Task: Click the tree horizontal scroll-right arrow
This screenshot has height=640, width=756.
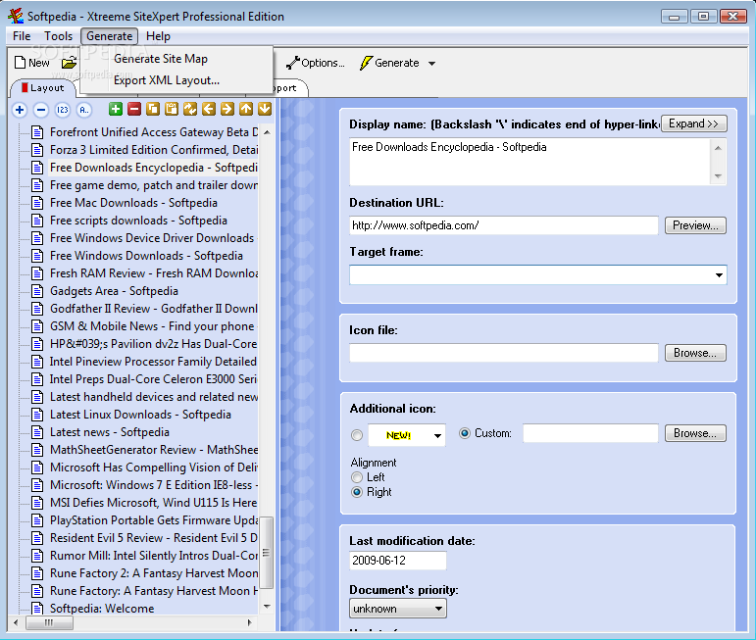Action: [x=250, y=622]
